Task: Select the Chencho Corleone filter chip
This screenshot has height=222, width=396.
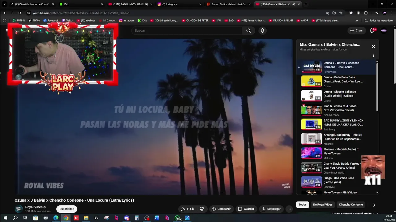Action: 351,204
